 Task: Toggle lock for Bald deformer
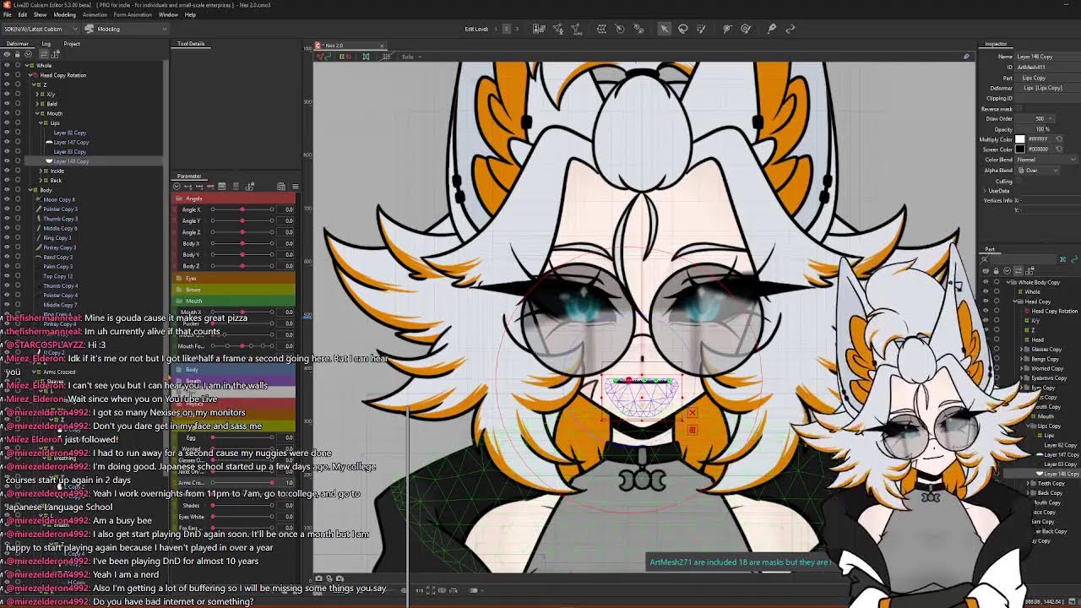click(x=17, y=104)
